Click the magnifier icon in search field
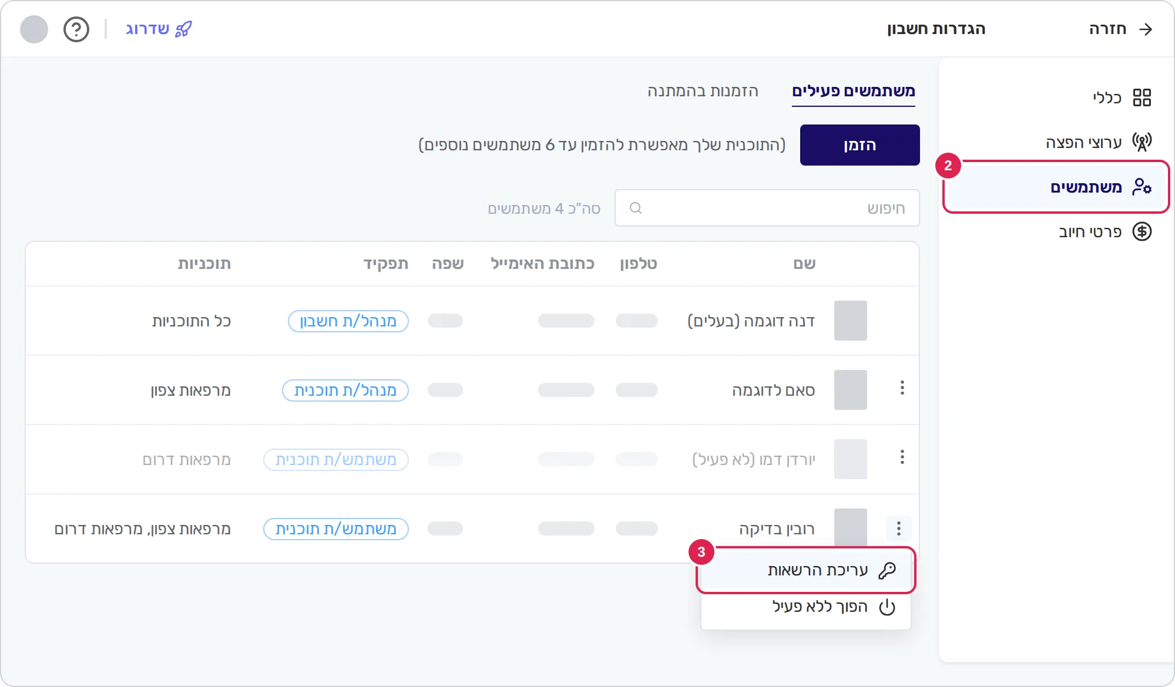The image size is (1175, 687). [635, 208]
